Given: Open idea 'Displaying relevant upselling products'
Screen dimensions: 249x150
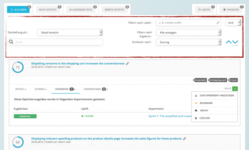Looking at the screenshot, I should (107, 139).
